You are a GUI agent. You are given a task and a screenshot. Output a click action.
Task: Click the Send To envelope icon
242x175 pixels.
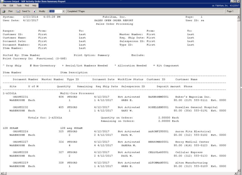tap(18, 11)
